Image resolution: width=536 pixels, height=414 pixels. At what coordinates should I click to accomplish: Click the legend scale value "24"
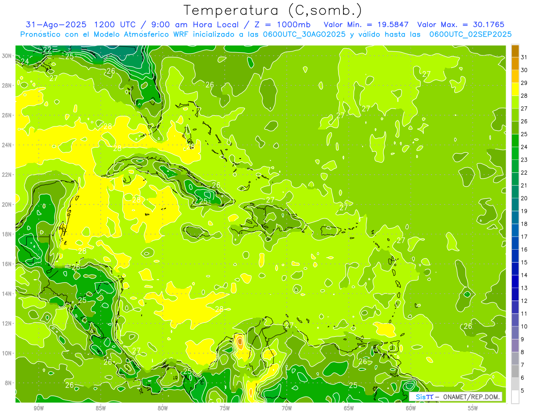tap(524, 147)
